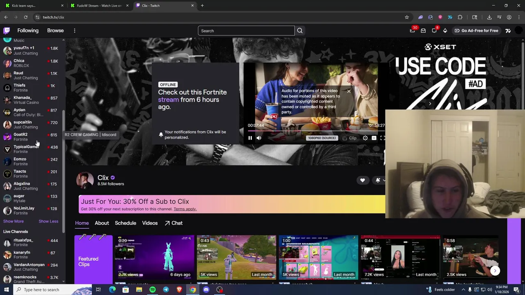The width and height of the screenshot is (525, 295).
Task: Toggle closed captions in player
Action: tap(374, 138)
